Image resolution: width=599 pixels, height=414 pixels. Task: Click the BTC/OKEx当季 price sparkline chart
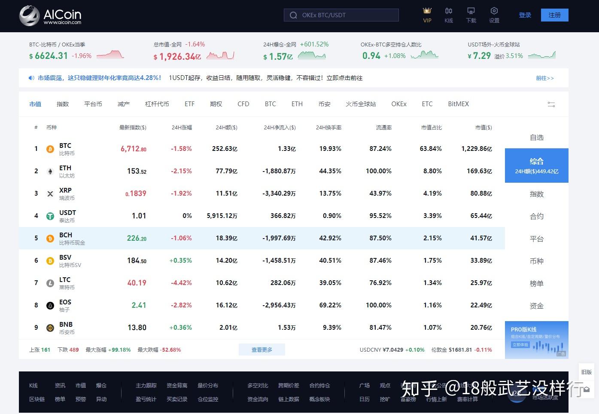(x=110, y=55)
